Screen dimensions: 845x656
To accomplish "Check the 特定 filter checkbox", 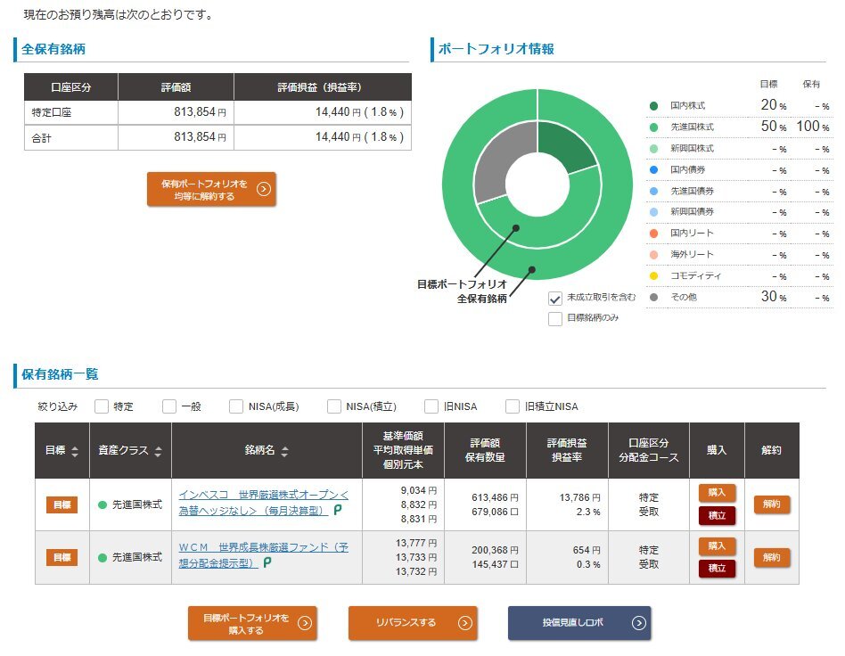I will click(x=102, y=406).
